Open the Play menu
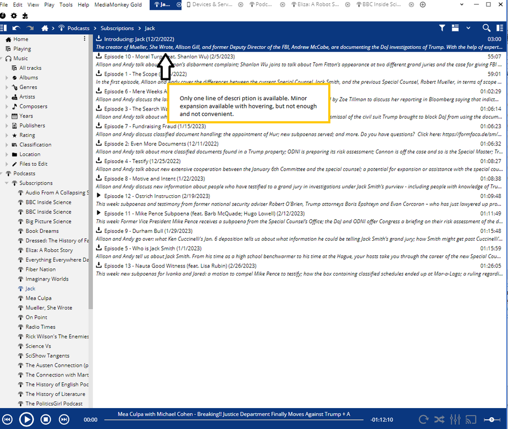 49,4
